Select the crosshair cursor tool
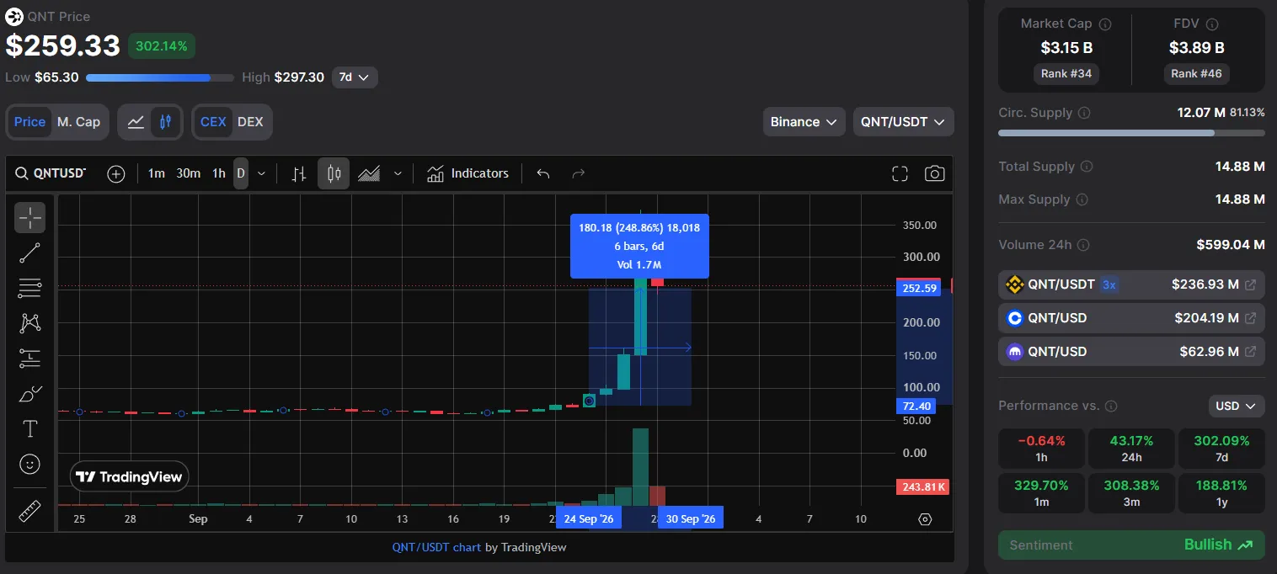Viewport: 1277px width, 574px height. pyautogui.click(x=29, y=218)
